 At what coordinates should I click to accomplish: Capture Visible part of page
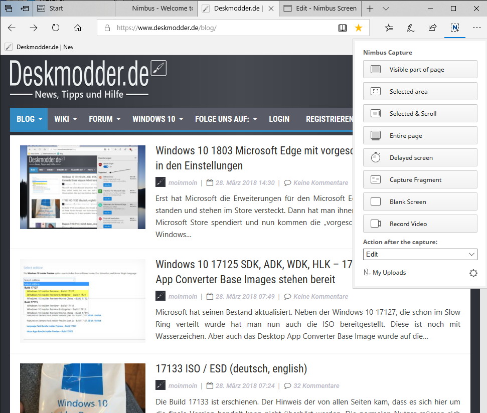(x=420, y=69)
